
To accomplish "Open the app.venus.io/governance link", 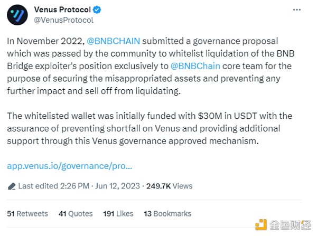I will click(x=69, y=166).
